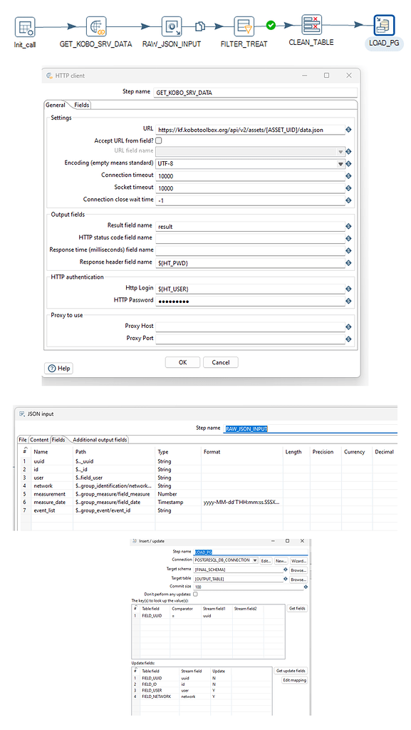Click the LOAD_PG insert/update step icon

click(x=385, y=25)
